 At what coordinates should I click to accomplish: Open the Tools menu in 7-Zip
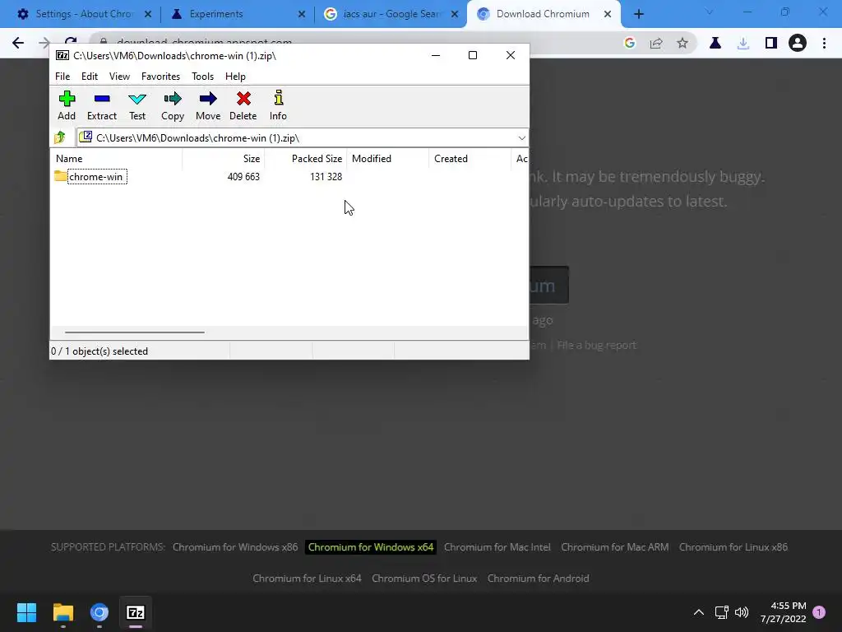202,77
